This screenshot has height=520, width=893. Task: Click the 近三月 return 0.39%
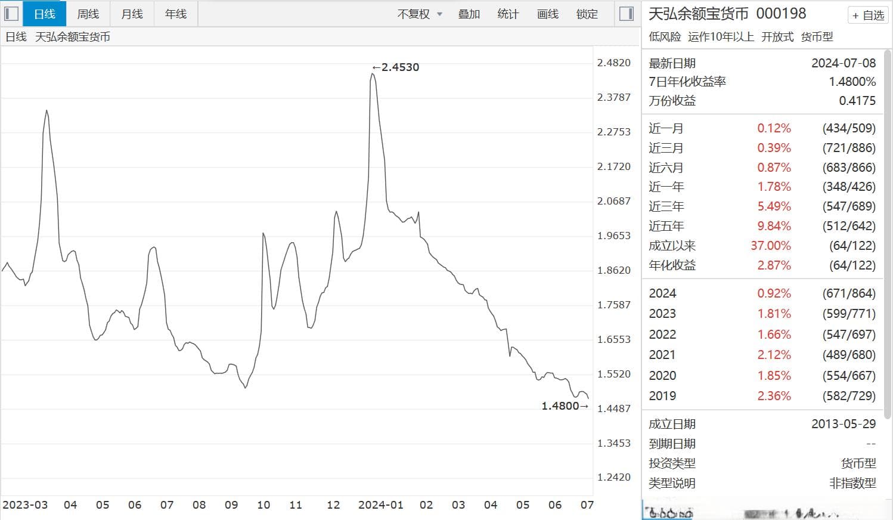774,148
